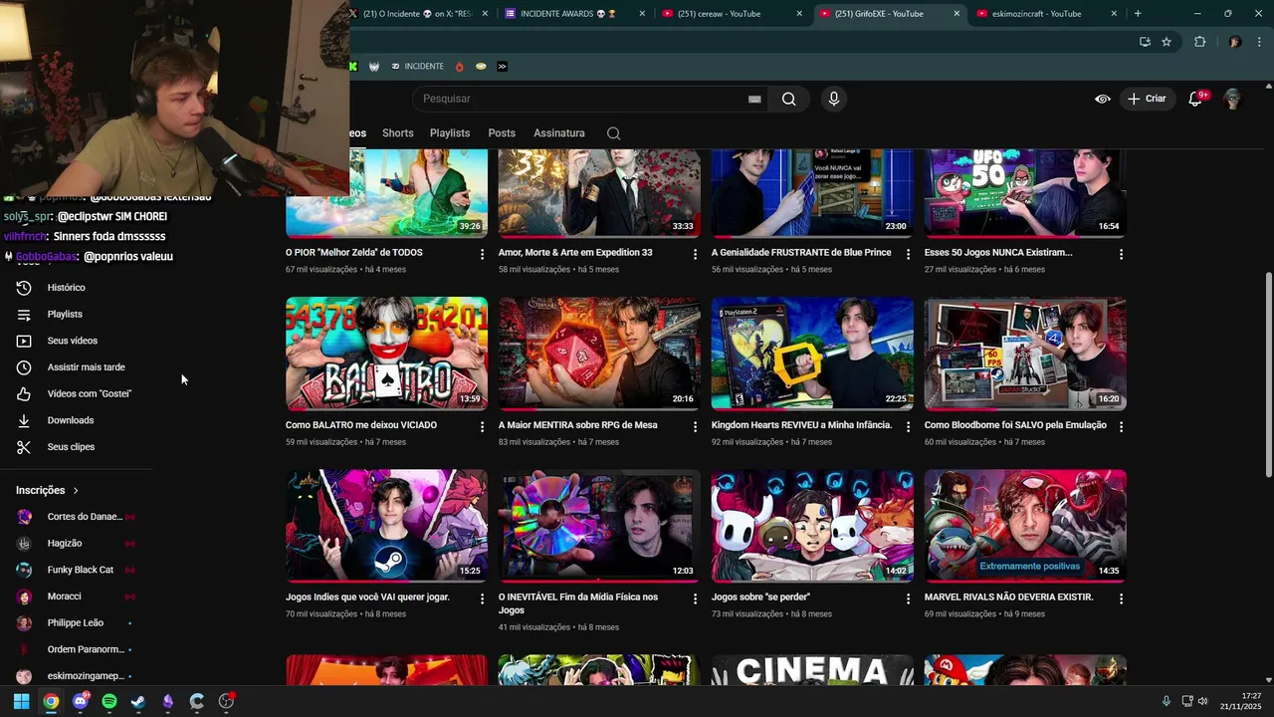Search within channel using magnifier icon
Image resolution: width=1274 pixels, height=717 pixels.
(613, 132)
